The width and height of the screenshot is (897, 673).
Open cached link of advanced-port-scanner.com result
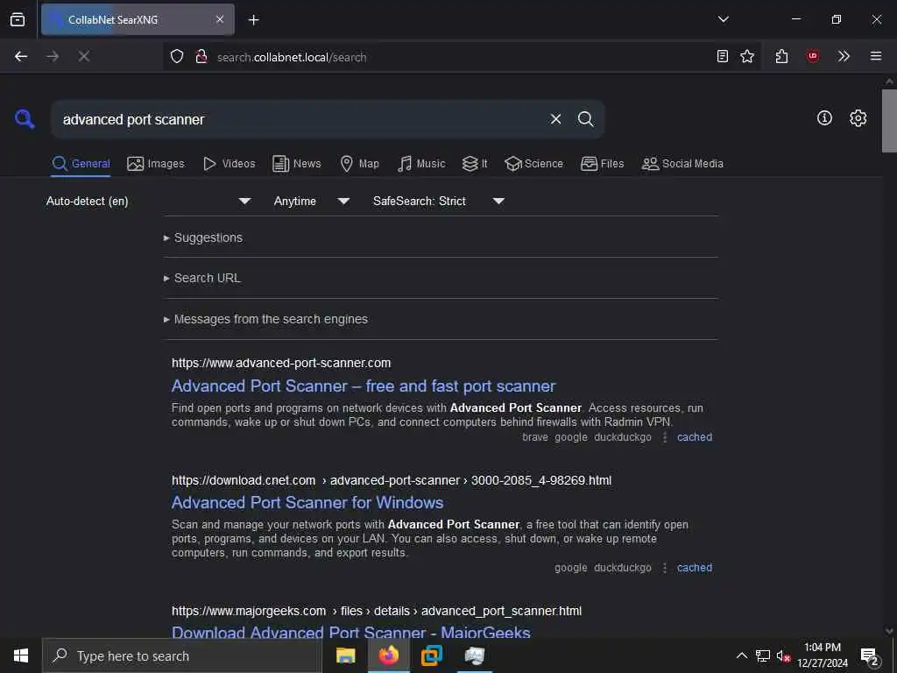pyautogui.click(x=695, y=437)
